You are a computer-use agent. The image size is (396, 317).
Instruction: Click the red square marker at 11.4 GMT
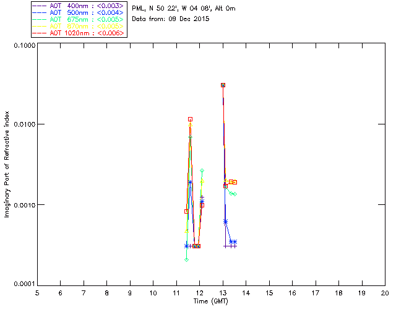pos(186,211)
